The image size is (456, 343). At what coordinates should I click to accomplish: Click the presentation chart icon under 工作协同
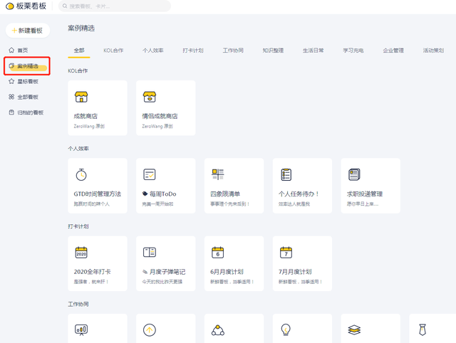pyautogui.click(x=81, y=330)
